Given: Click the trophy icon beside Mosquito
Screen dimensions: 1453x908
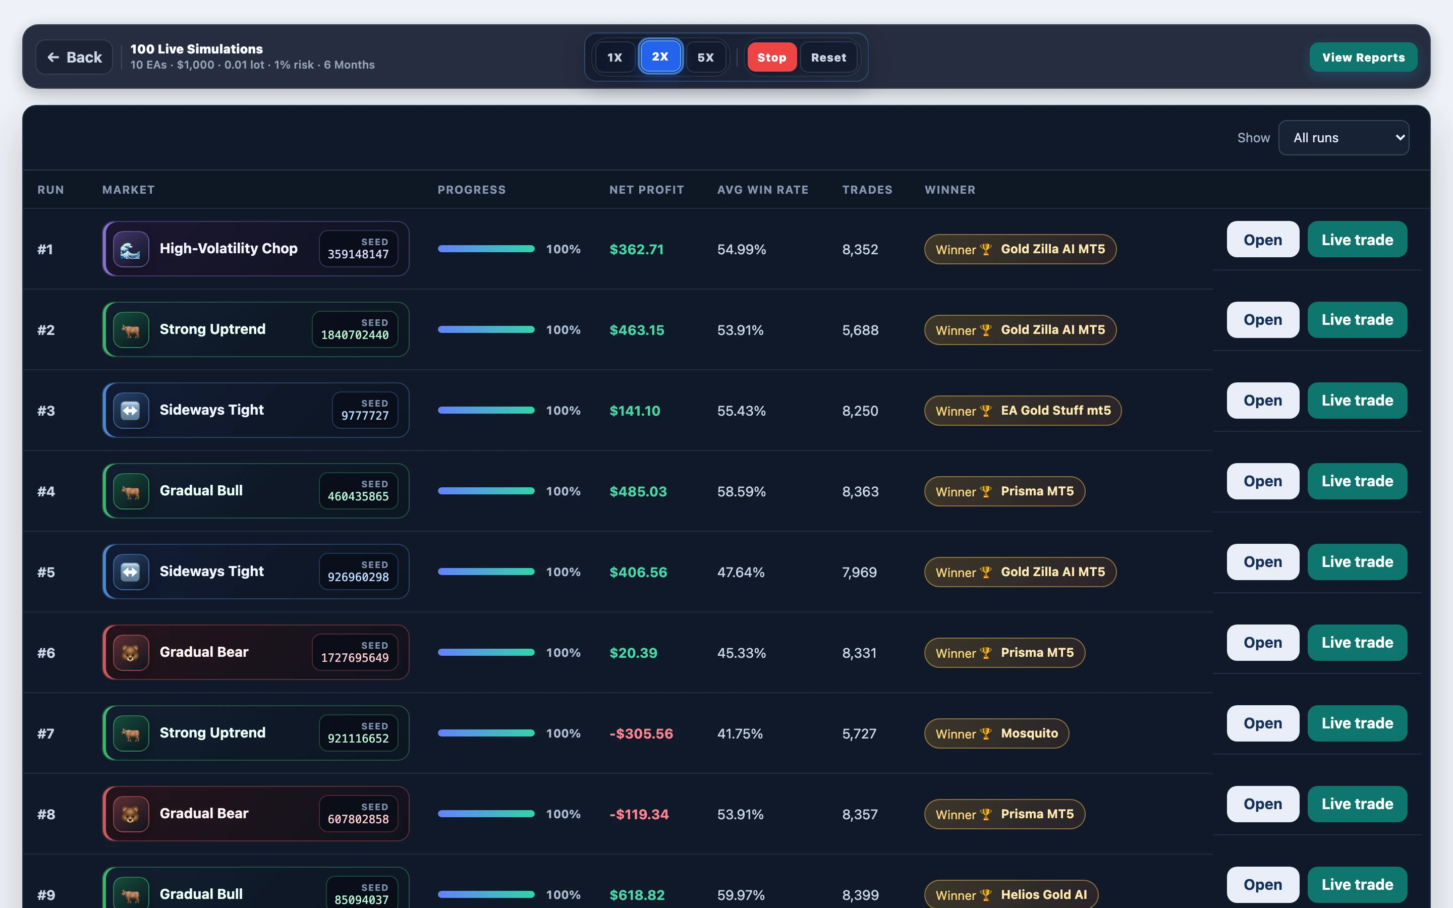Looking at the screenshot, I should (986, 734).
